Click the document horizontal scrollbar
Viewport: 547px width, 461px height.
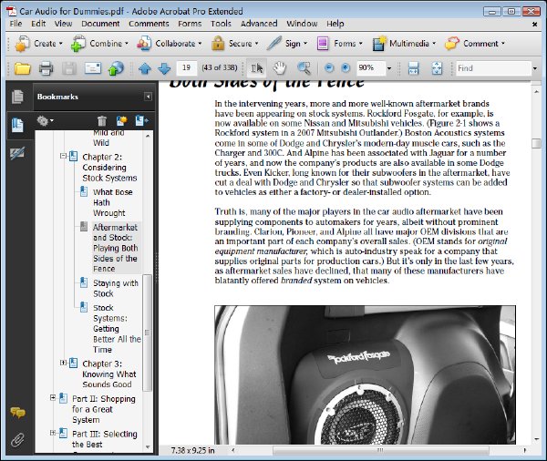click(x=380, y=450)
